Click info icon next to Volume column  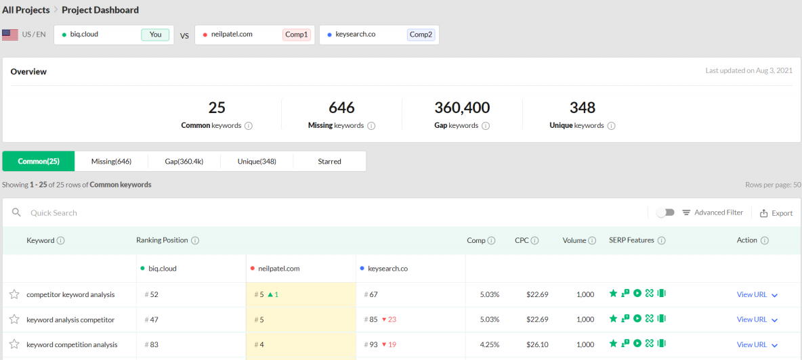592,240
